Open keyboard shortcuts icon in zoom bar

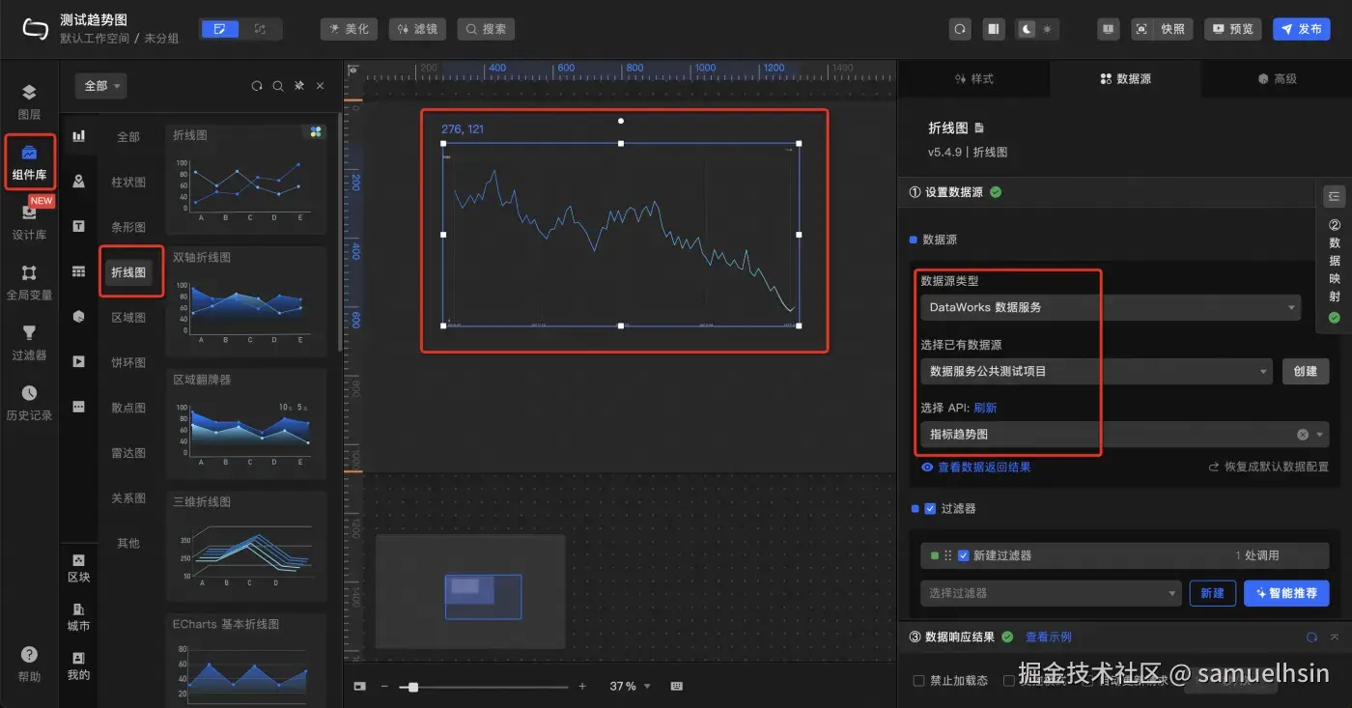(677, 686)
